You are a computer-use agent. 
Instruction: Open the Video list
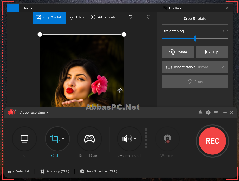(x=22, y=171)
